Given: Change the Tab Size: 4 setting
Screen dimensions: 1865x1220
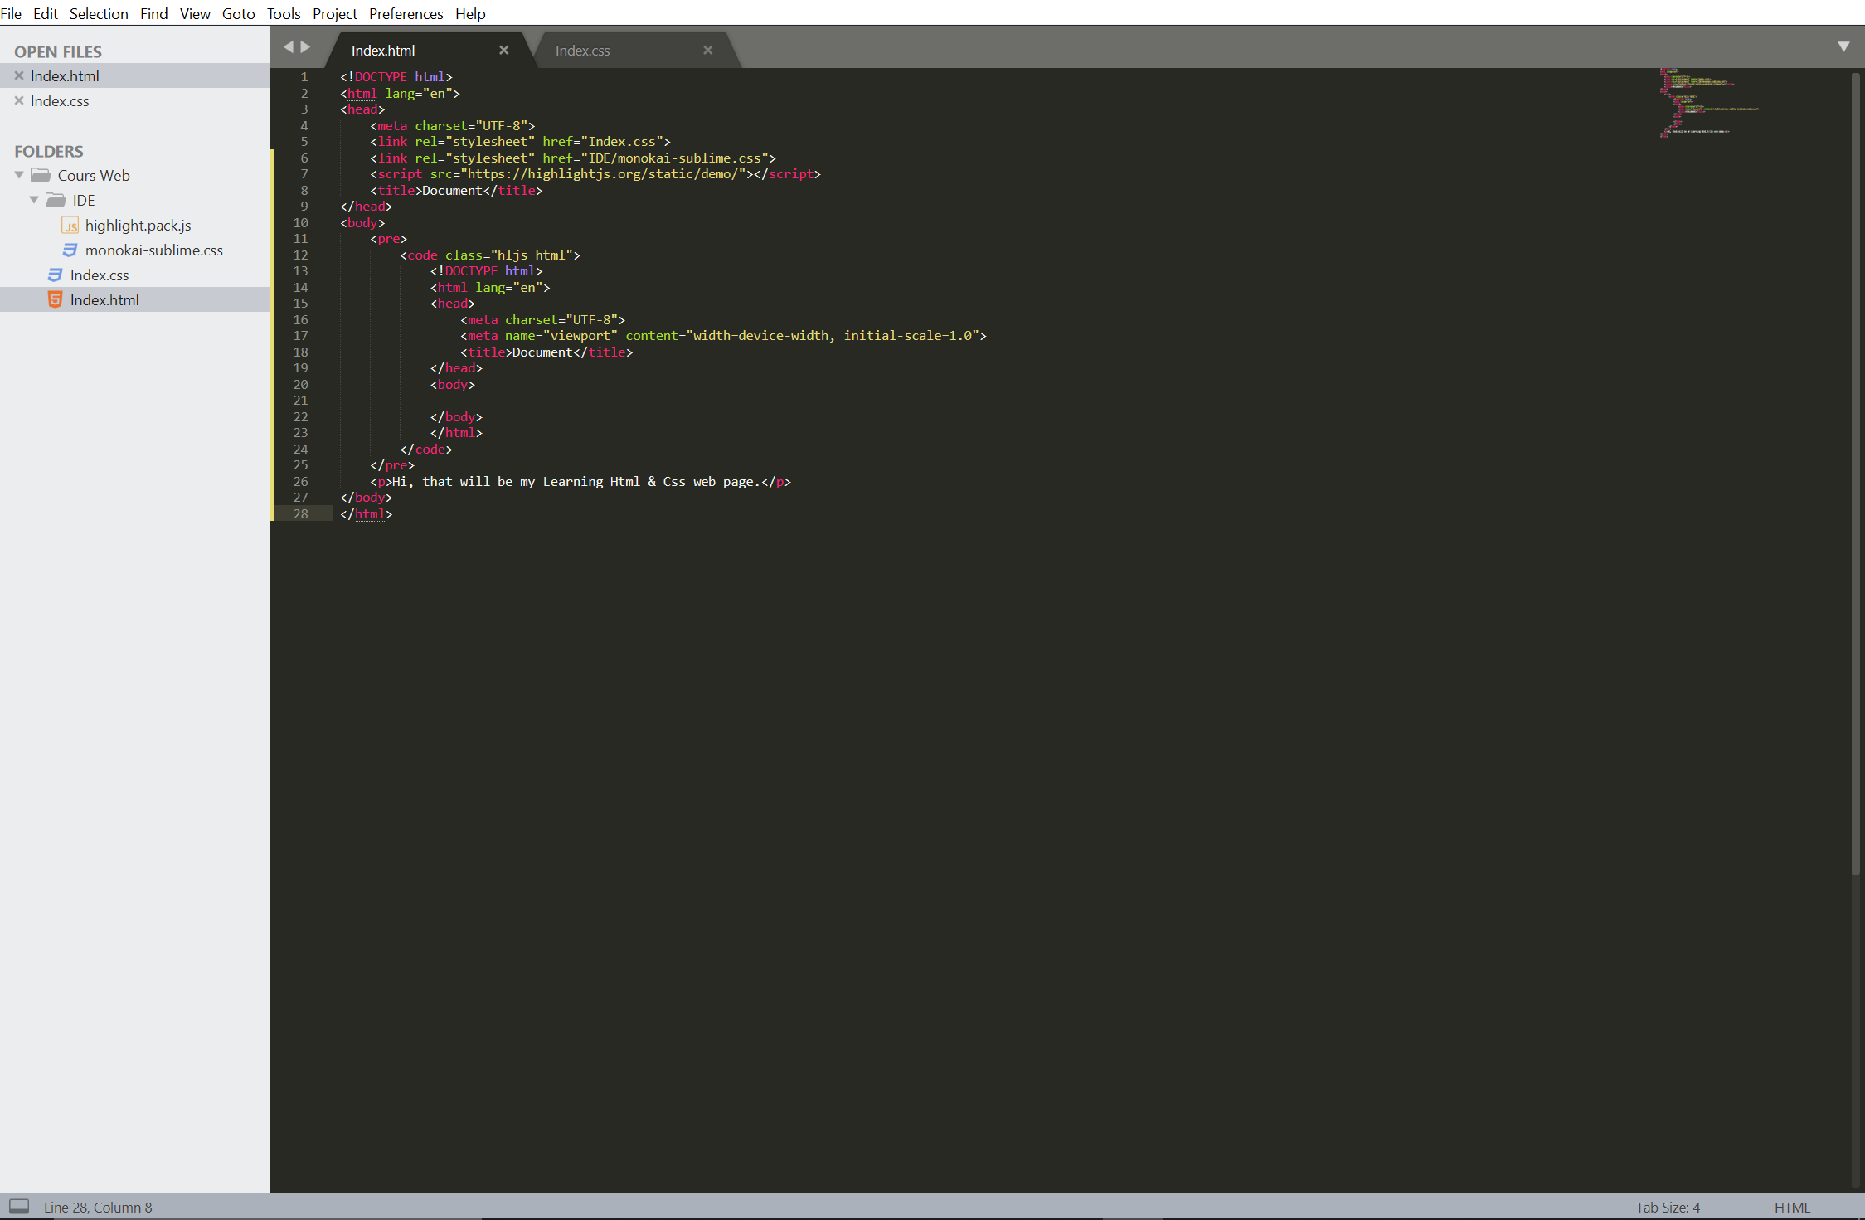Looking at the screenshot, I should (1667, 1207).
